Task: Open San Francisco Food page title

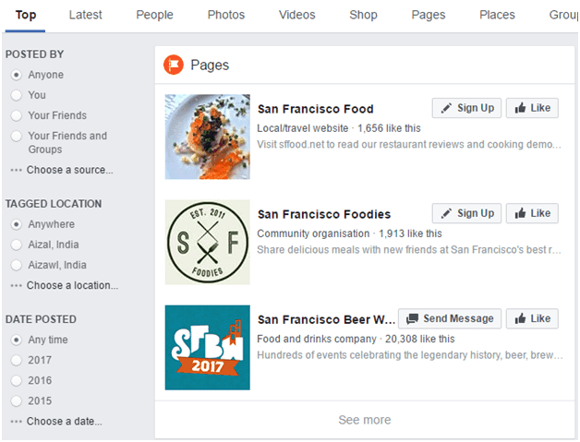Action: 315,109
